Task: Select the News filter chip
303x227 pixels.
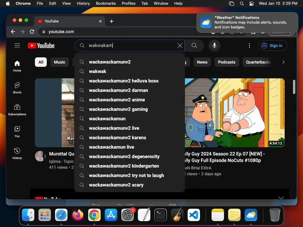Action: 202,62
